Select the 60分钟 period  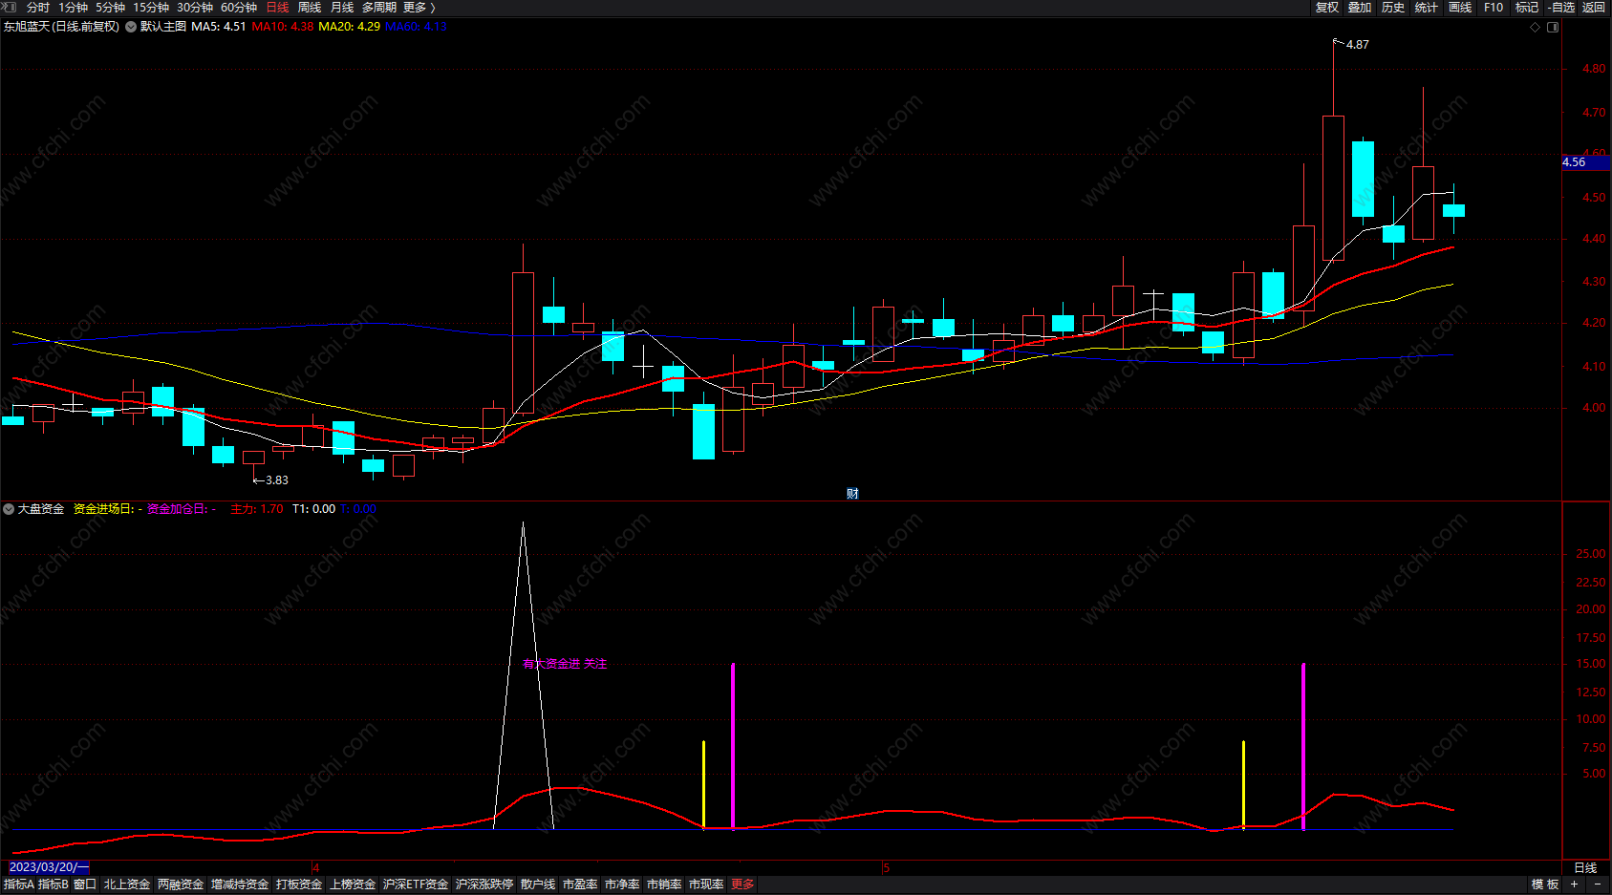[238, 8]
